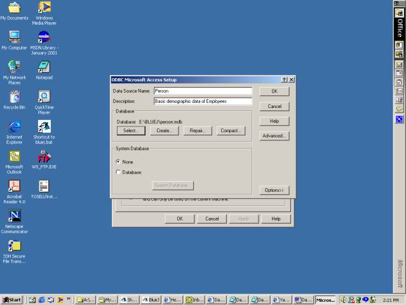Screen dimensions: 406x305
Task: Launch the Notepad desktop shortcut
Action: (x=44, y=70)
